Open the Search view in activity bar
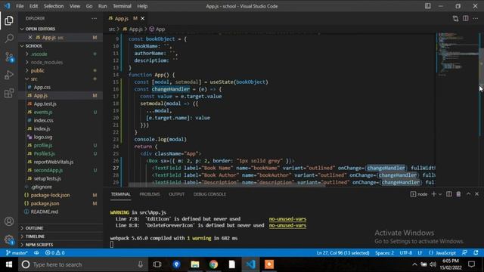The width and height of the screenshot is (484, 272). [x=9, y=39]
